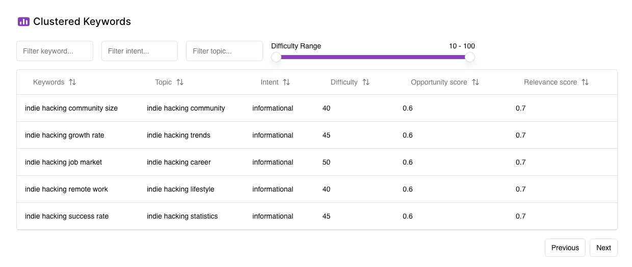Go to the Previous page

[x=565, y=248]
